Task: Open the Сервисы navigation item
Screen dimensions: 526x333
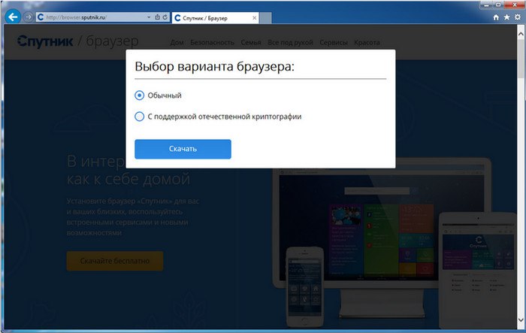Action: (334, 42)
